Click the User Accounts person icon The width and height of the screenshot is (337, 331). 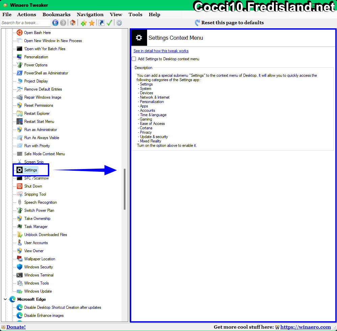coord(20,243)
